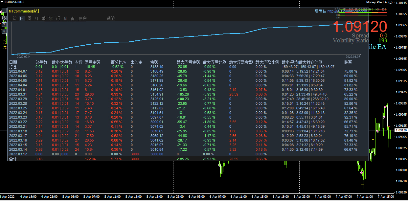Select the 持仓 open positions row
Image resolution: width=408 pixels, height=201 pixels.
click(188, 67)
